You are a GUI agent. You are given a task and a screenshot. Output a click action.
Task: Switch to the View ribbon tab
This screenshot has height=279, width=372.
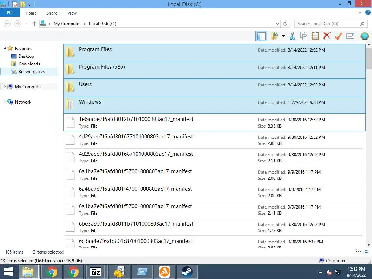pyautogui.click(x=72, y=13)
